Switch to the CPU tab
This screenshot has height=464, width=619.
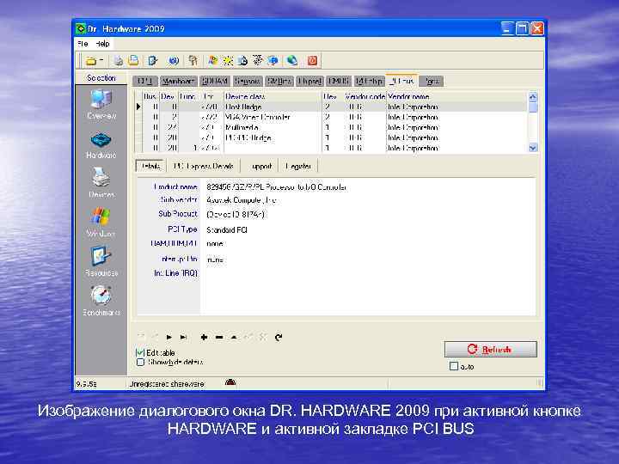tap(145, 82)
